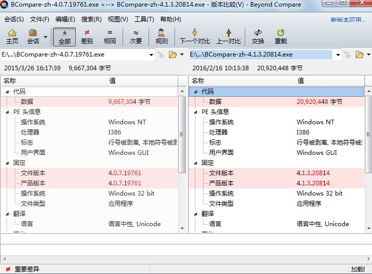Viewport: 372px width, 274px height.
Task: Collapse right pane PE 头信息 node
Action: pos(195,112)
